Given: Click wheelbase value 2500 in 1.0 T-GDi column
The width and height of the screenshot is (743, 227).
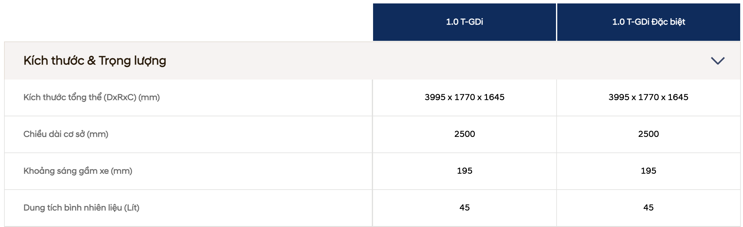Looking at the screenshot, I should [x=465, y=134].
